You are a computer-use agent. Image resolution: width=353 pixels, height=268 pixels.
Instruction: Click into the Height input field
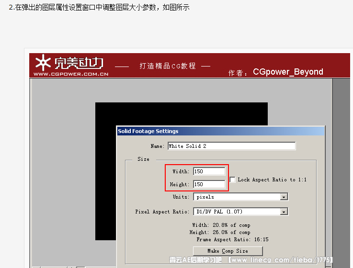click(x=209, y=184)
